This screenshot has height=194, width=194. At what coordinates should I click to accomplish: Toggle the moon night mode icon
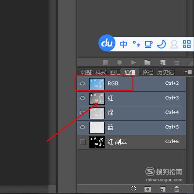tap(162, 44)
